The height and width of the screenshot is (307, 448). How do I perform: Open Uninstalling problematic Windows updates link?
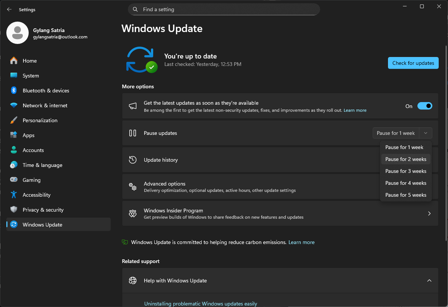pos(201,304)
